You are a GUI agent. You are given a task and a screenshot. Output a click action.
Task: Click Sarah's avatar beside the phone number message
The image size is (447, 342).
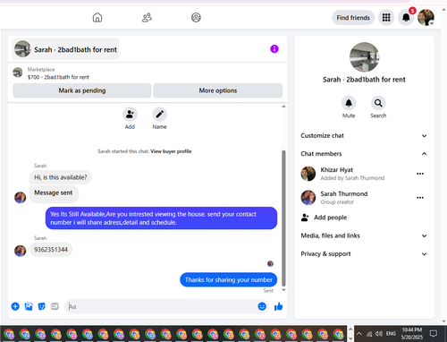(x=21, y=251)
